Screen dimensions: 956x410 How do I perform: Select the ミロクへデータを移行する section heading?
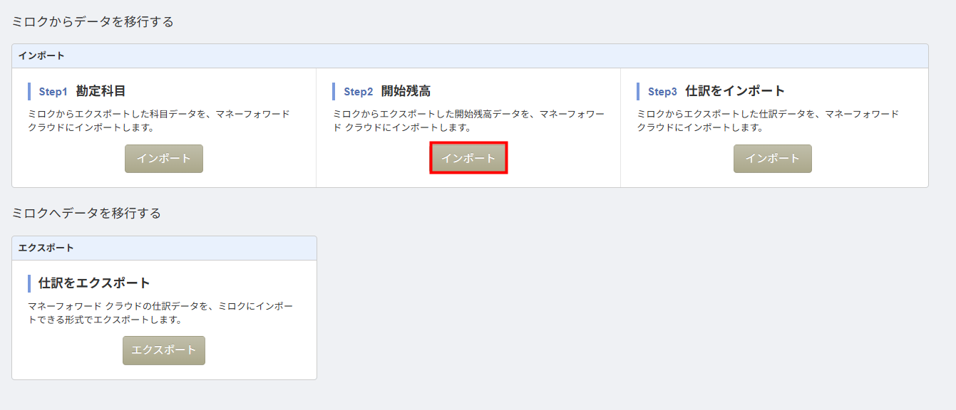pos(86,213)
